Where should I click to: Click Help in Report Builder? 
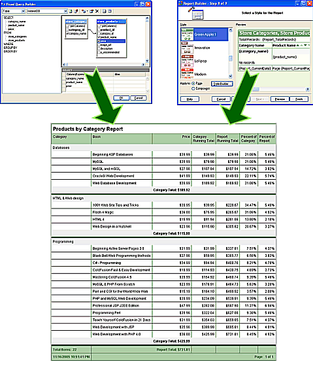coord(189,99)
